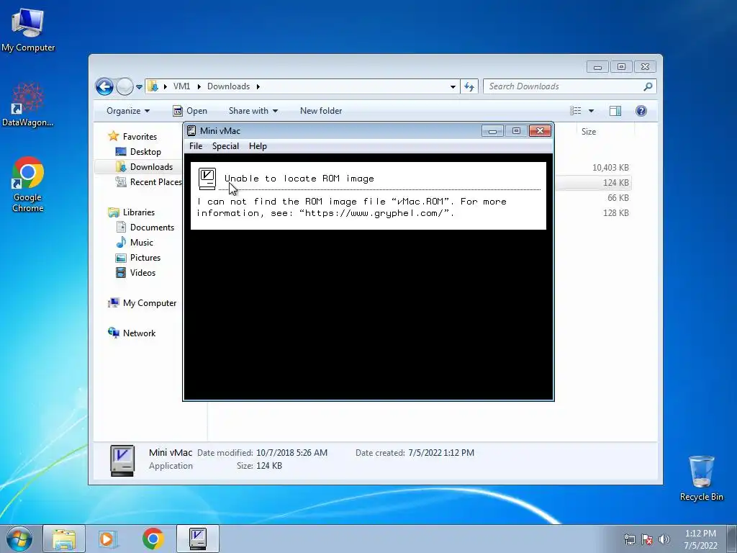The height and width of the screenshot is (553, 737).
Task: Open Explorer help via question mark icon
Action: point(641,111)
